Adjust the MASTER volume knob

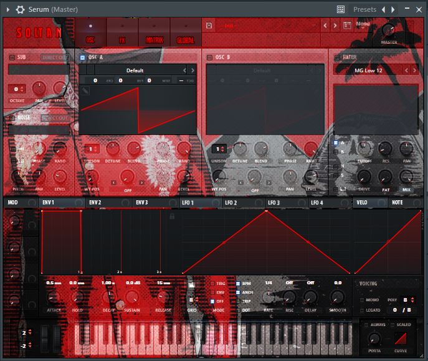pos(388,30)
